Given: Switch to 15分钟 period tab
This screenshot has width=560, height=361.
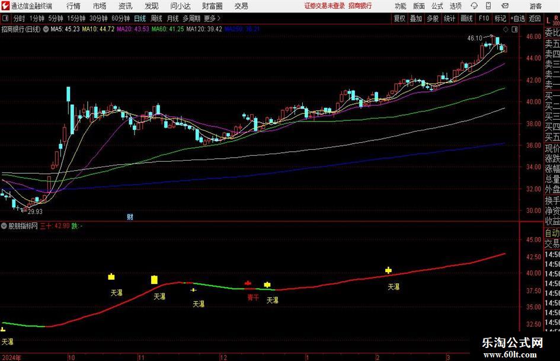Looking at the screenshot, I should (76, 18).
